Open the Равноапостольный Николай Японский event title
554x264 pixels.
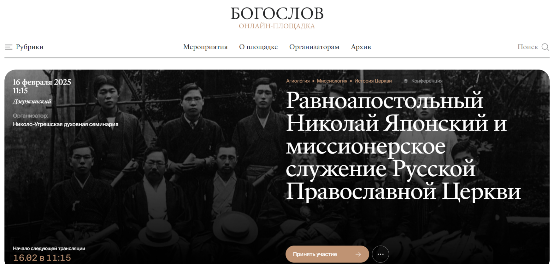pyautogui.click(x=403, y=145)
